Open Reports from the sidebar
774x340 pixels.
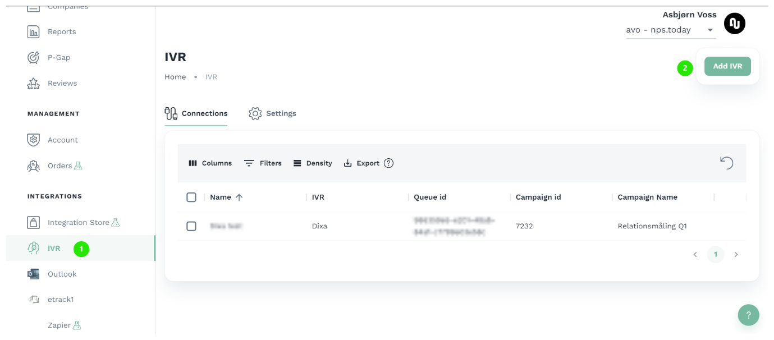(x=61, y=32)
